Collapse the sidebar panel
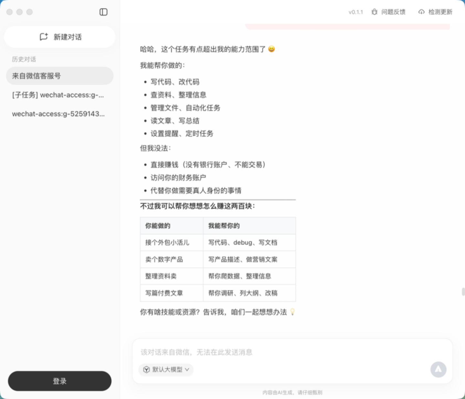The image size is (465, 399). click(103, 12)
